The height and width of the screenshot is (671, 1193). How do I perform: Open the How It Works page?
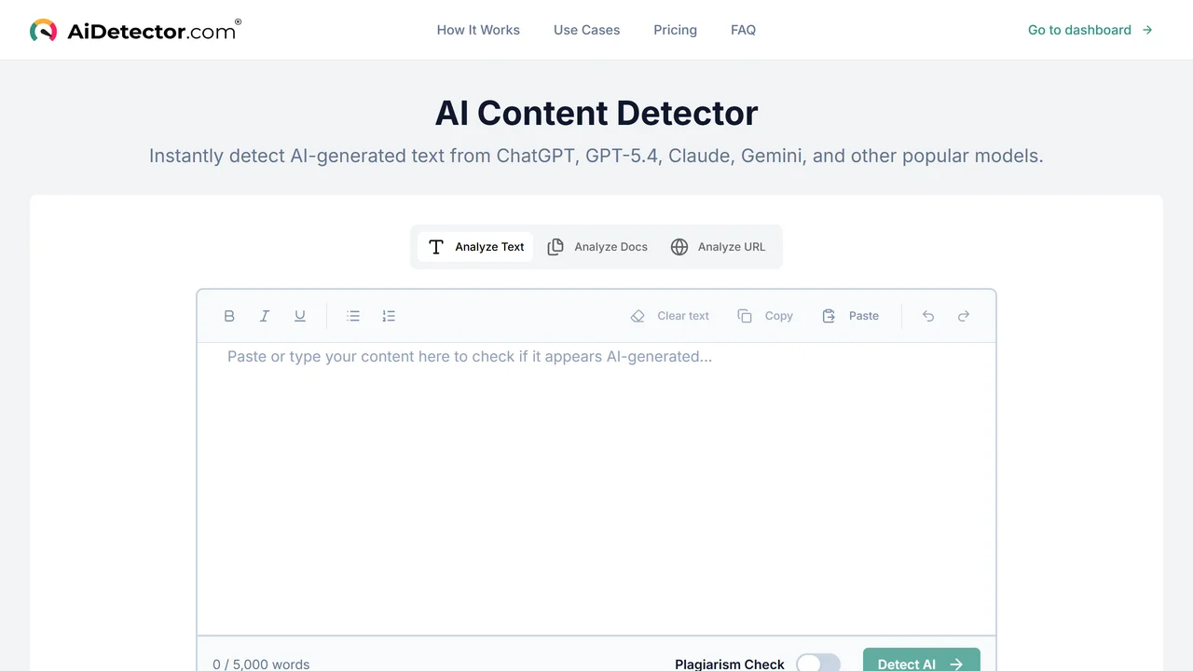pos(478,30)
